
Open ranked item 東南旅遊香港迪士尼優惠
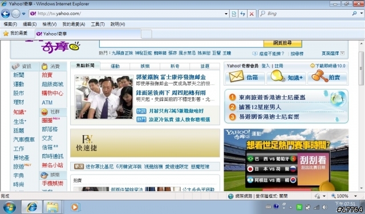click(x=272, y=98)
